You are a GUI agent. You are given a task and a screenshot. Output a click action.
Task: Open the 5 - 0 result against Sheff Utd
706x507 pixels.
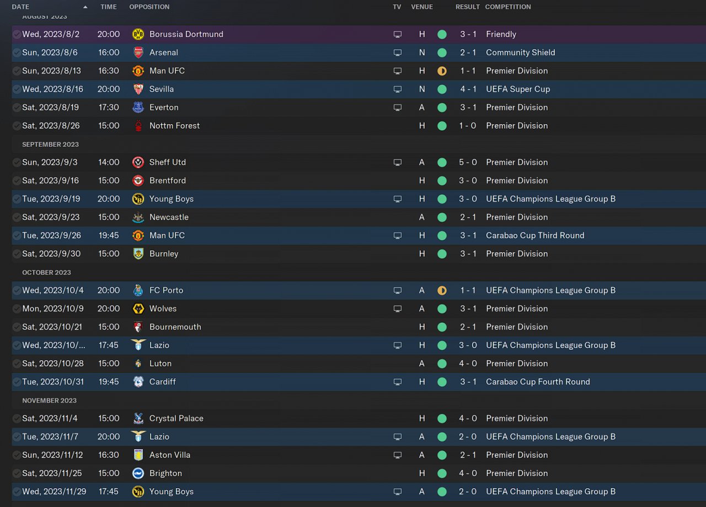click(468, 162)
